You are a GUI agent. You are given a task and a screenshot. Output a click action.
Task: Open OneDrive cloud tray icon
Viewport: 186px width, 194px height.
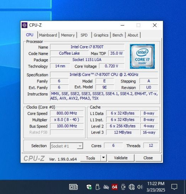[x=106, y=187]
